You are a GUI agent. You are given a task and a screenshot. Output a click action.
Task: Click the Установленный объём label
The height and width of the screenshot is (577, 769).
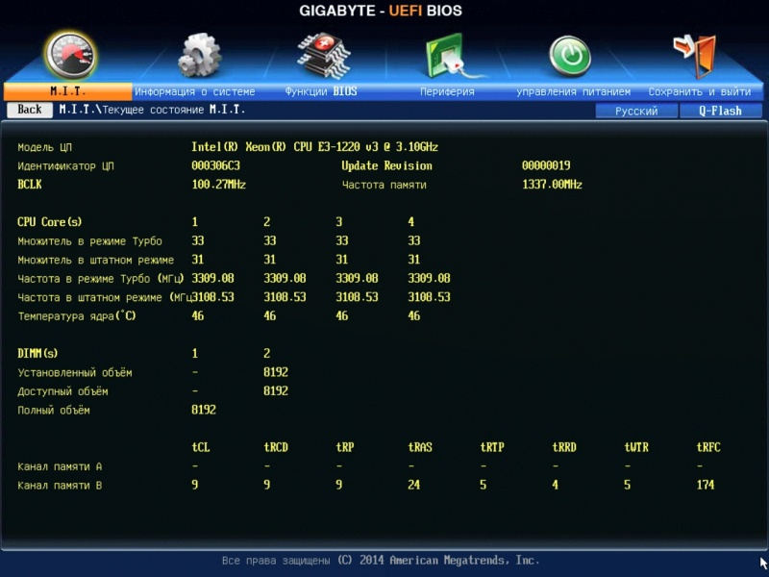tap(75, 373)
